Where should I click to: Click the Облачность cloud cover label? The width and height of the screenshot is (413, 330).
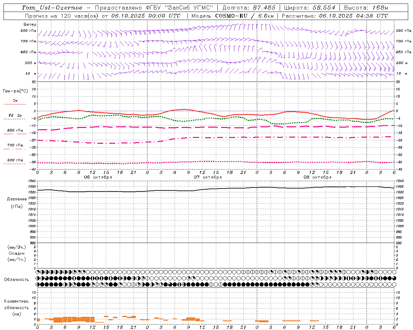click(x=16, y=280)
